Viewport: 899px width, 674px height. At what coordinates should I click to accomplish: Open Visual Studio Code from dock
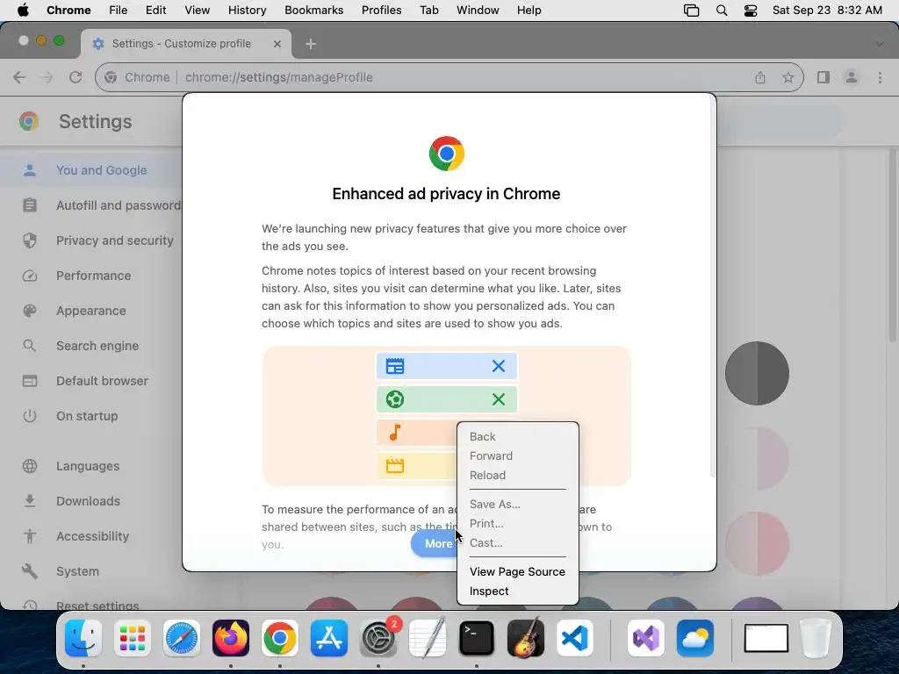point(575,638)
